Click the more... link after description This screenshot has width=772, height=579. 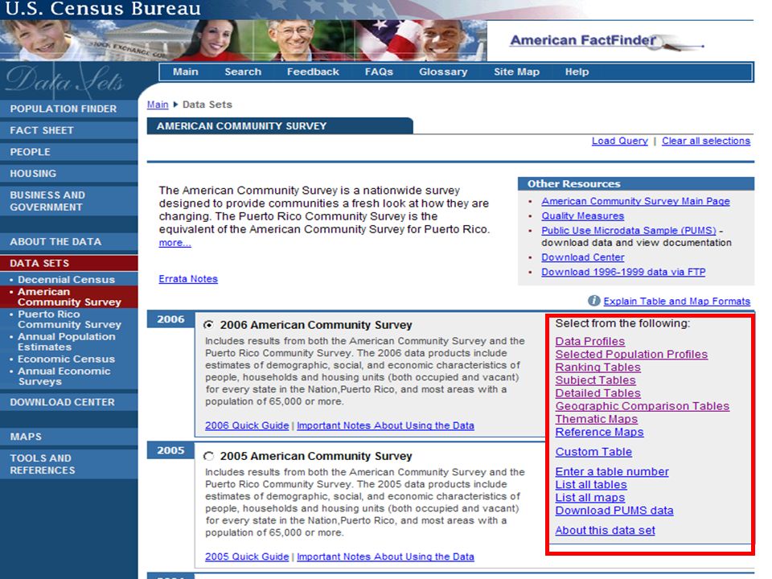tap(175, 243)
